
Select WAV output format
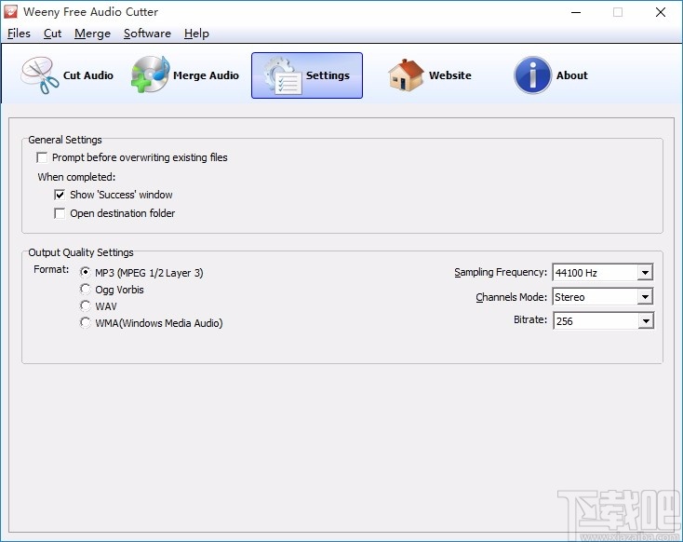[x=86, y=305]
